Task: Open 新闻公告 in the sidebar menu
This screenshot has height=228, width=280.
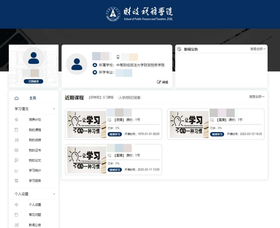Action: click(35, 225)
